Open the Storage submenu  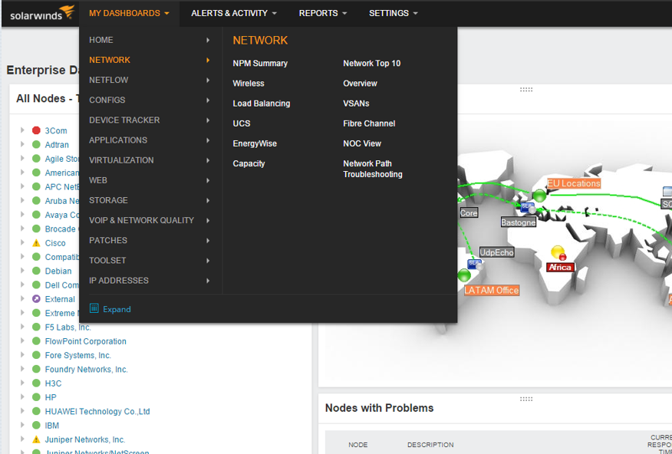click(x=150, y=200)
